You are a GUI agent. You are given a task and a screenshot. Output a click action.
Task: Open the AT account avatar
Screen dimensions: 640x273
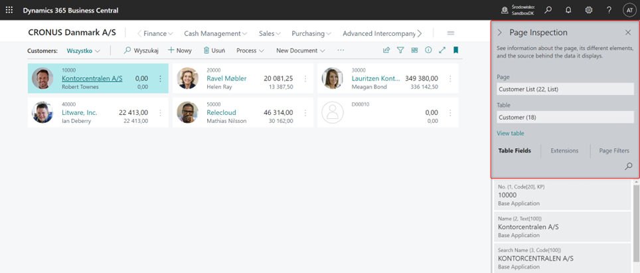(x=629, y=10)
